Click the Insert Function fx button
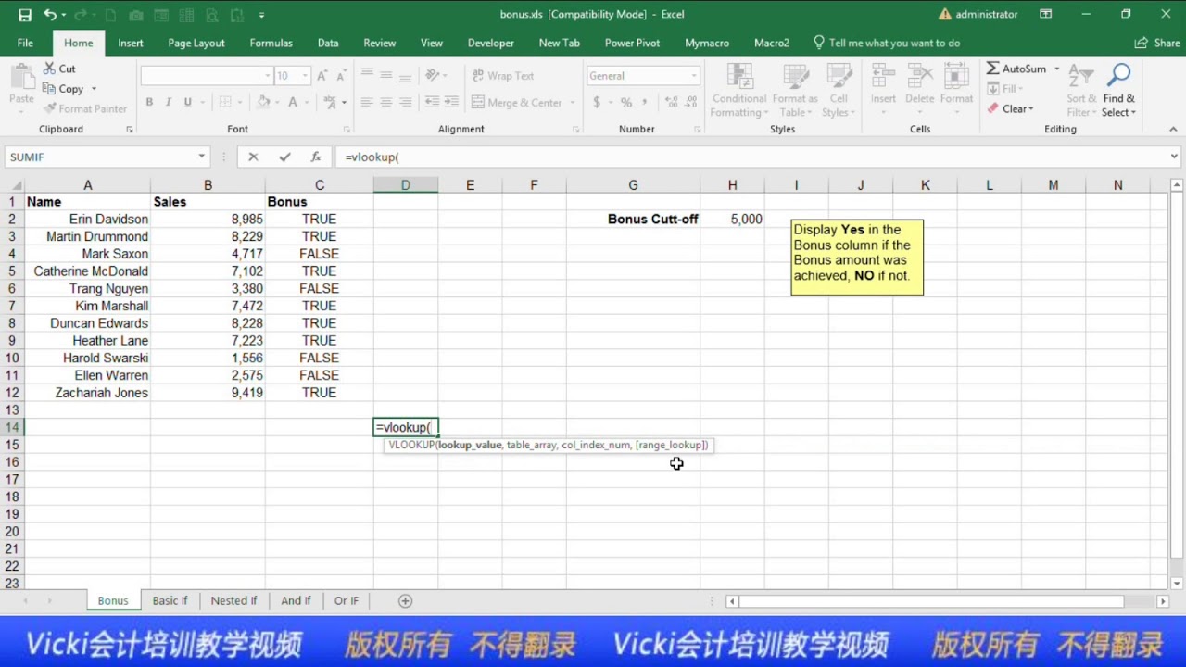The width and height of the screenshot is (1186, 667). coord(315,157)
